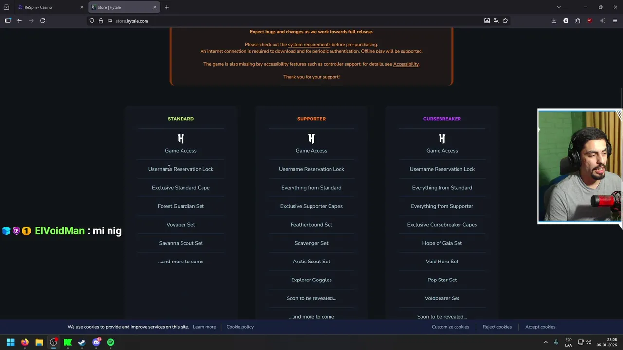Translate this page icon
Viewport: 623px width, 350px height.
coord(496,21)
